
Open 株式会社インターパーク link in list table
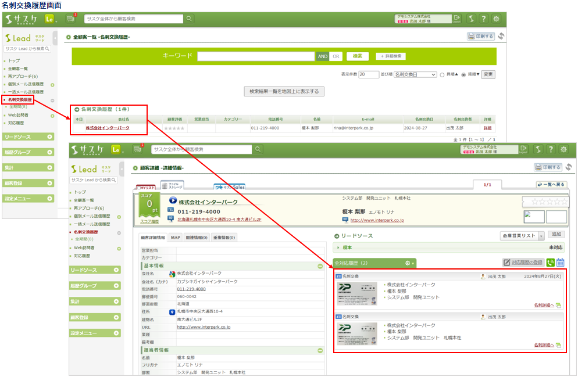(x=108, y=128)
